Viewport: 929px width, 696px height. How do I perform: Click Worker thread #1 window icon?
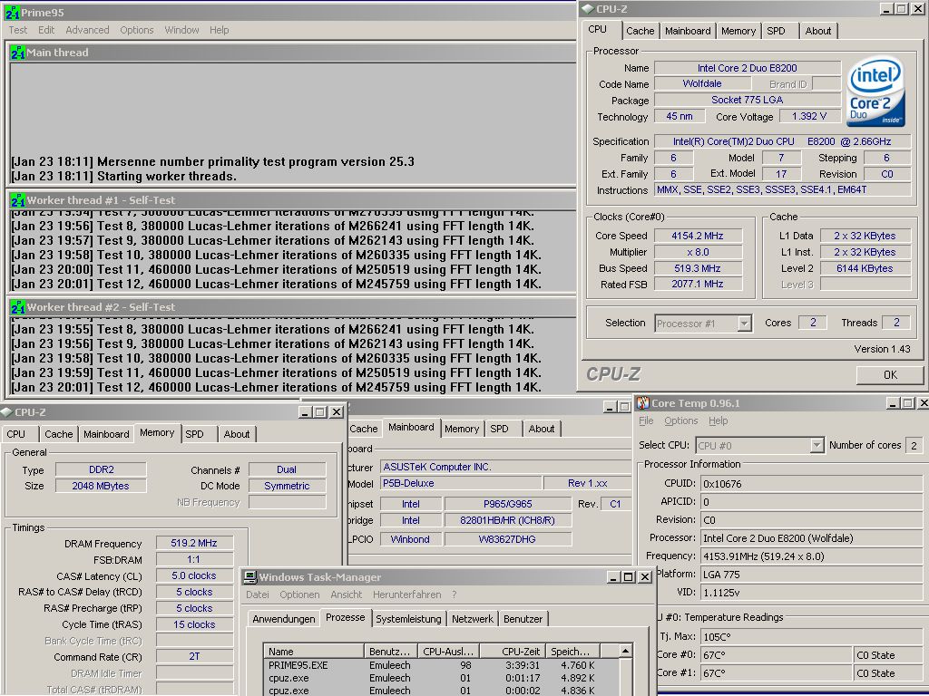coord(18,200)
